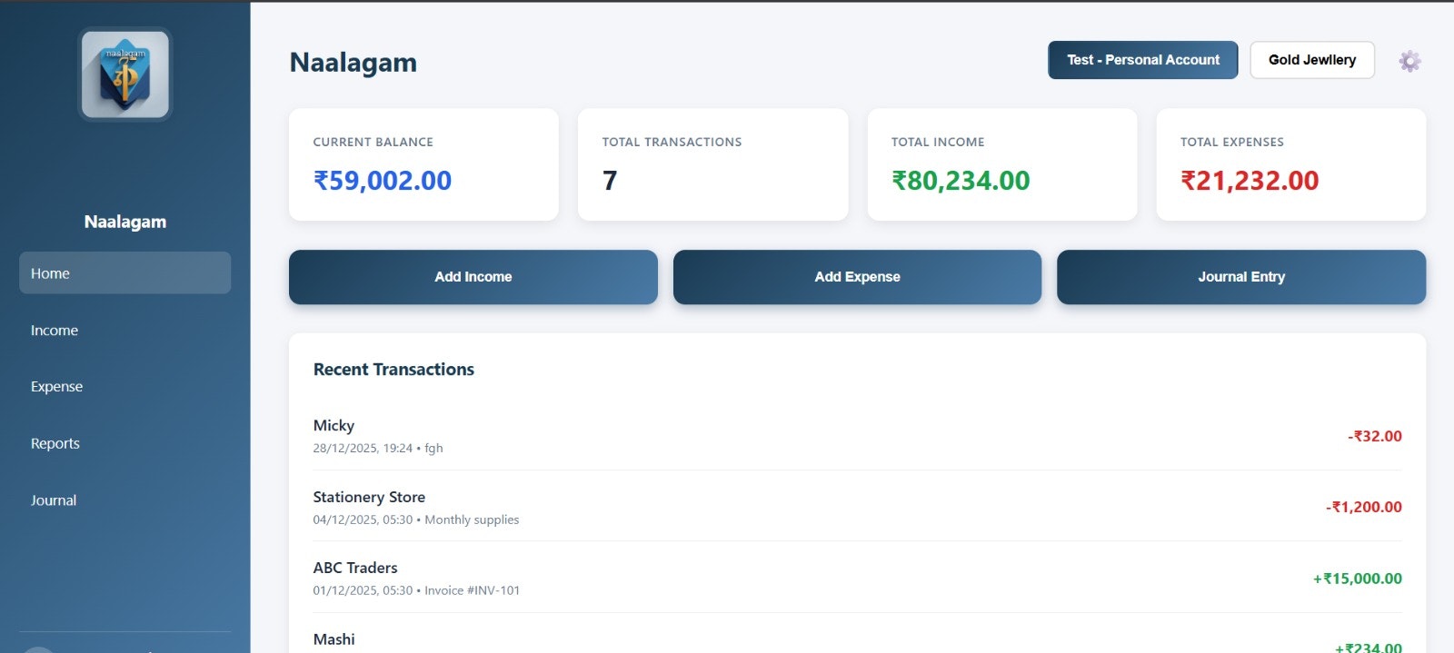The width and height of the screenshot is (1454, 653).
Task: Click the Add Income button
Action: tap(473, 277)
